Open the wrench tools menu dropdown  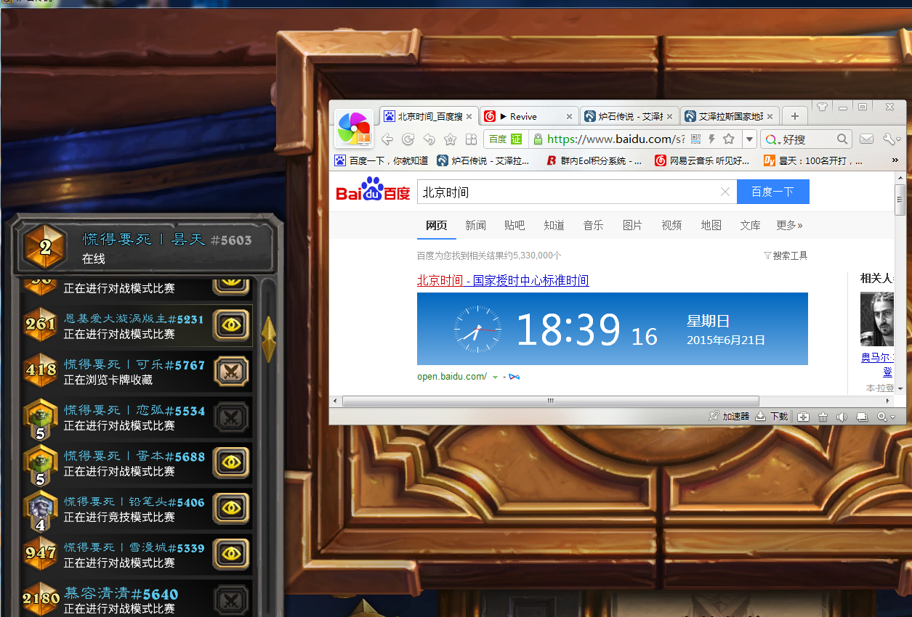click(x=892, y=139)
